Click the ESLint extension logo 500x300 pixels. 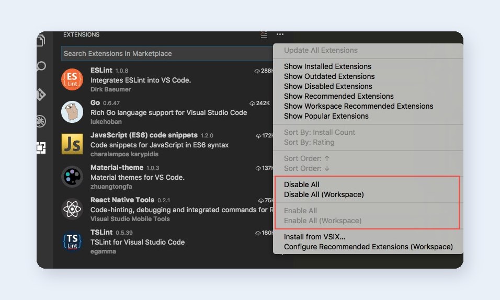(72, 79)
